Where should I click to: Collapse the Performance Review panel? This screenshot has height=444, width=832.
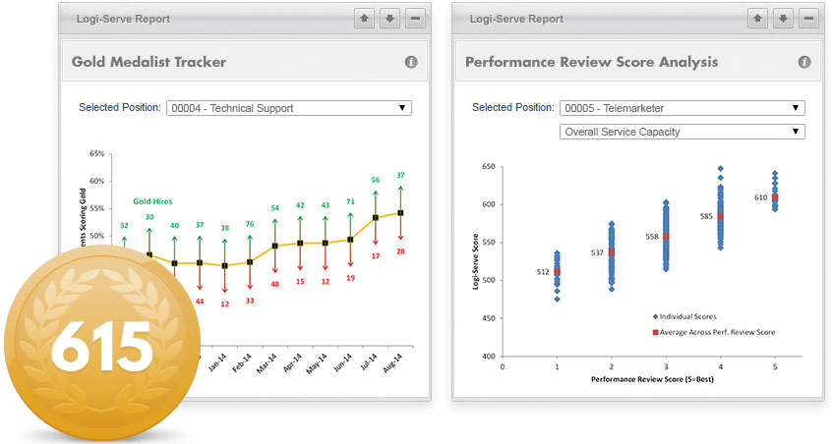808,19
